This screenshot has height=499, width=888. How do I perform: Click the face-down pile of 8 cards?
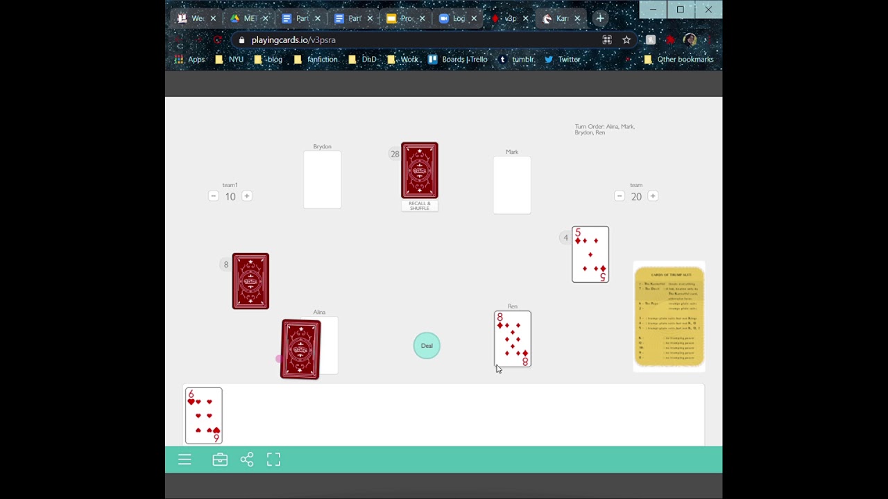[x=250, y=281]
